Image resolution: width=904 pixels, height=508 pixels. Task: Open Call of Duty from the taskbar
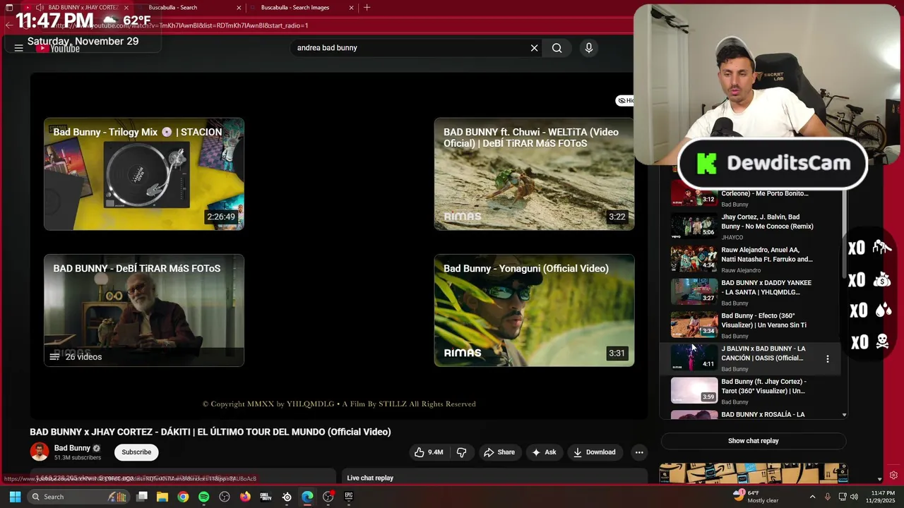266,497
